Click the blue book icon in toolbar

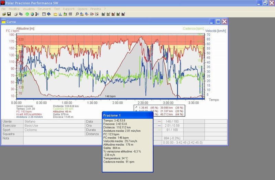[49, 14]
